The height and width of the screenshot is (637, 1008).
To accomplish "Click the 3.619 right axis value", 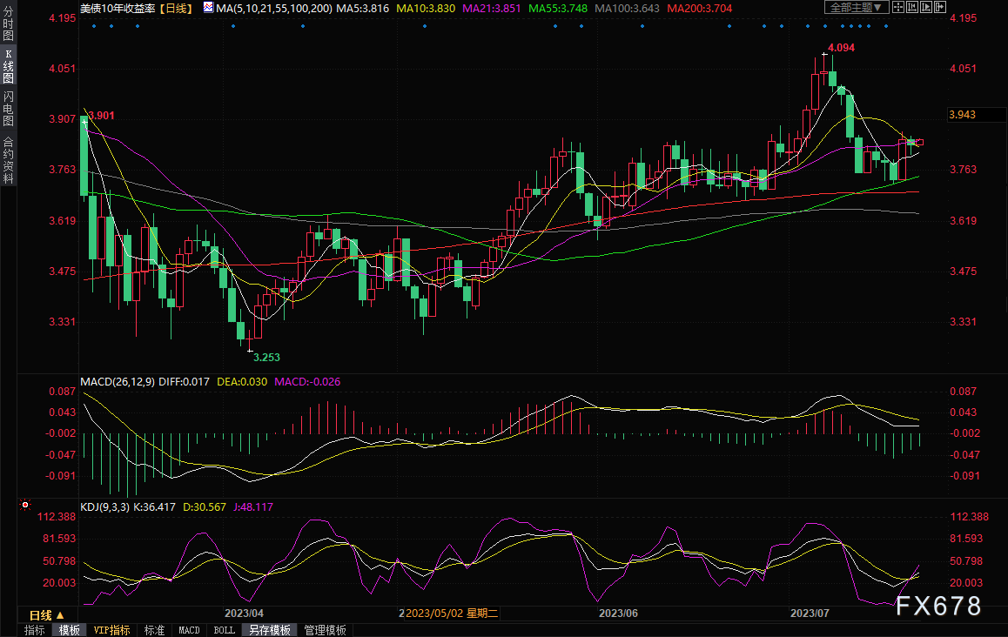I will [x=963, y=220].
